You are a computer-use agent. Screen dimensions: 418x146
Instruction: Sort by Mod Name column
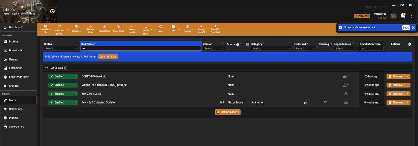pos(88,44)
